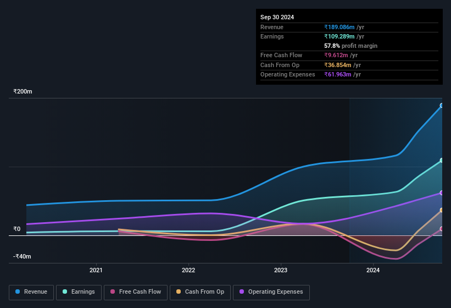This screenshot has width=451, height=308.
Task: Click the 2024 x-axis label
Action: click(x=373, y=270)
